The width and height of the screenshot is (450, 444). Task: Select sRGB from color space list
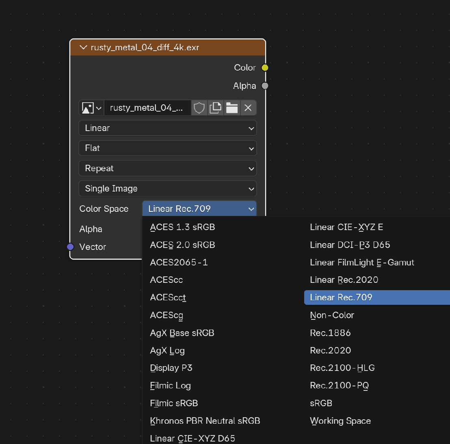tap(321, 403)
